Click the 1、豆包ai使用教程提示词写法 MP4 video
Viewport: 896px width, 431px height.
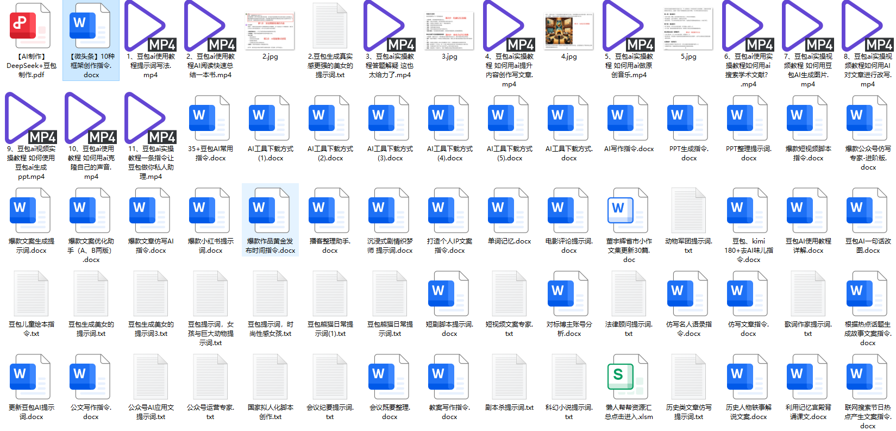tap(151, 26)
